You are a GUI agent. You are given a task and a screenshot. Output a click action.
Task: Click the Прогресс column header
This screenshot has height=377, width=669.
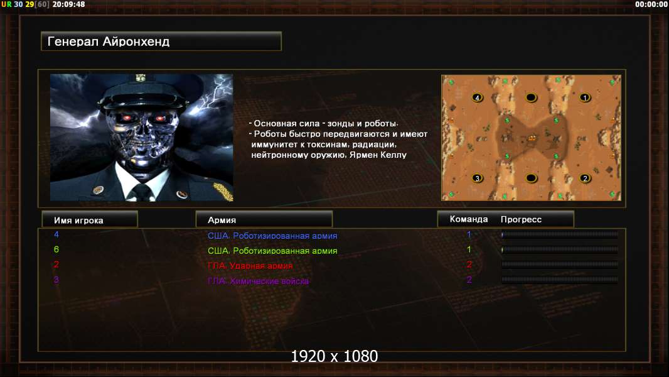pos(521,219)
